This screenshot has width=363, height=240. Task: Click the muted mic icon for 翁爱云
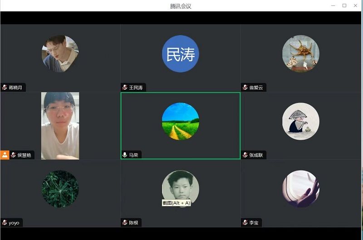coord(245,87)
